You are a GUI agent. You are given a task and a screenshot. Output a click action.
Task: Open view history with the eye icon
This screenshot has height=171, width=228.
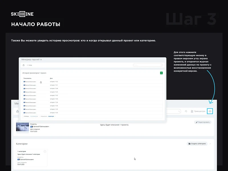(x=210, y=111)
